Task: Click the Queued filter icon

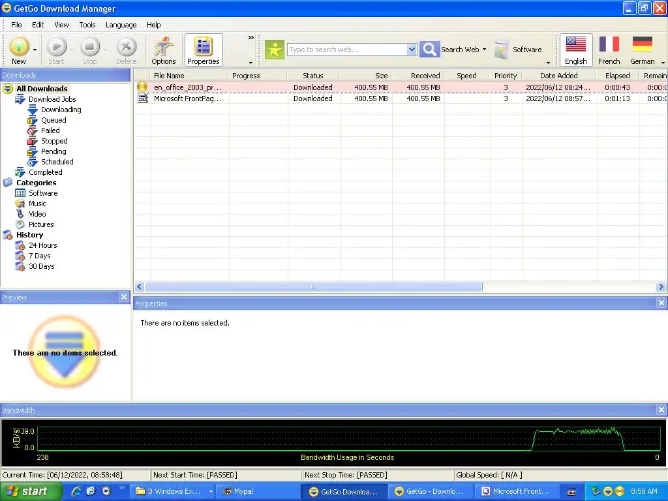Action: (33, 120)
